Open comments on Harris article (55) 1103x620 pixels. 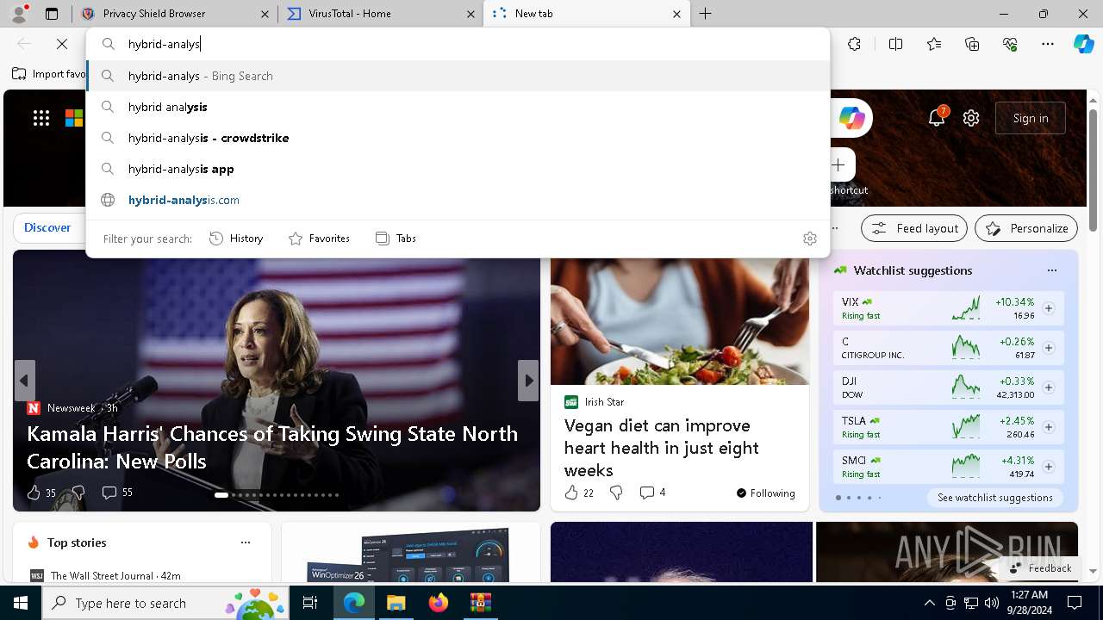pos(117,493)
